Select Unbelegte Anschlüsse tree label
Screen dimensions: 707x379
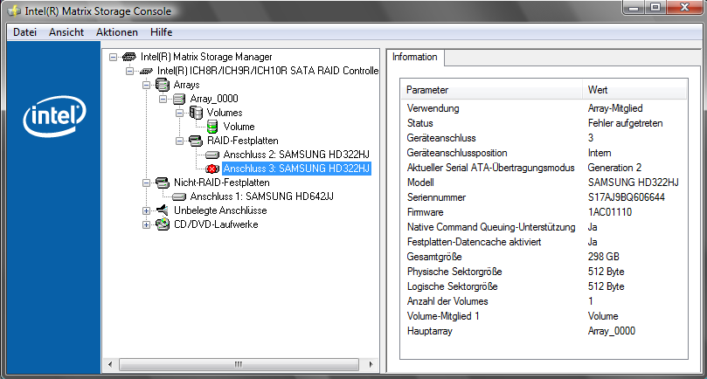[x=220, y=210]
